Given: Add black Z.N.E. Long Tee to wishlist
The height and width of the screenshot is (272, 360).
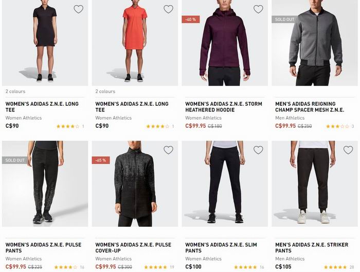Looking at the screenshot, I should [78, 9].
